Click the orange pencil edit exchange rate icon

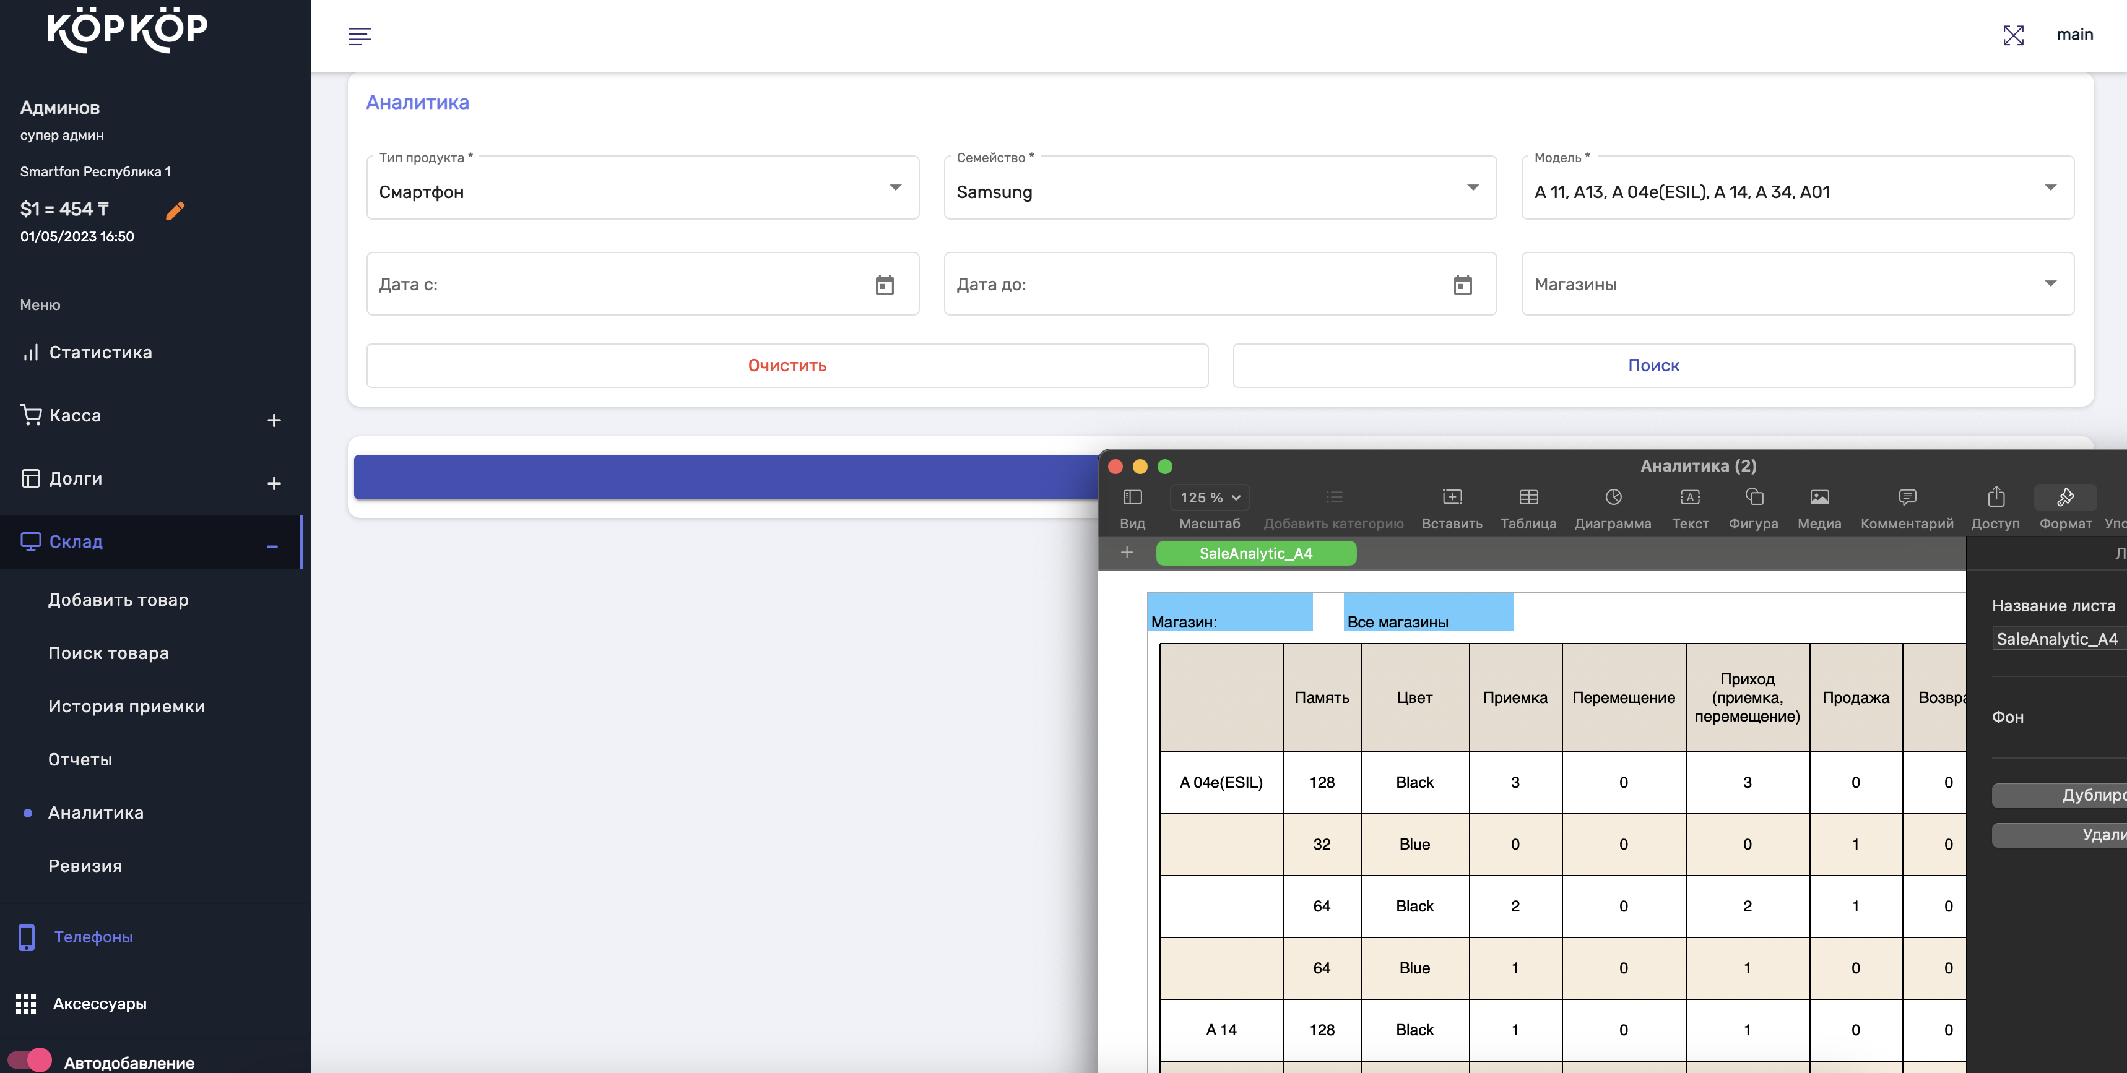pos(175,211)
